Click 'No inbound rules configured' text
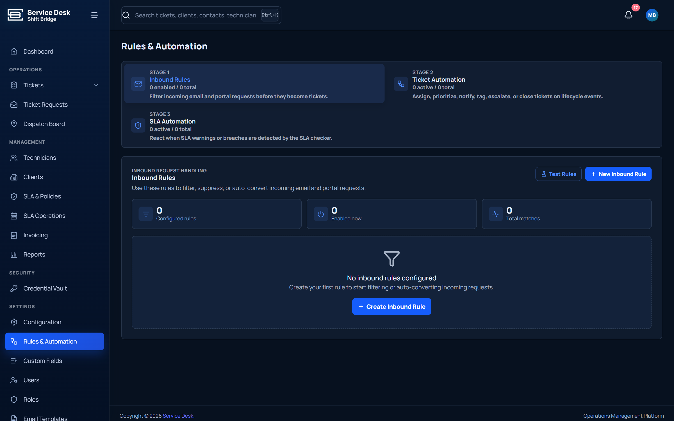Image resolution: width=674 pixels, height=421 pixels. (x=391, y=278)
